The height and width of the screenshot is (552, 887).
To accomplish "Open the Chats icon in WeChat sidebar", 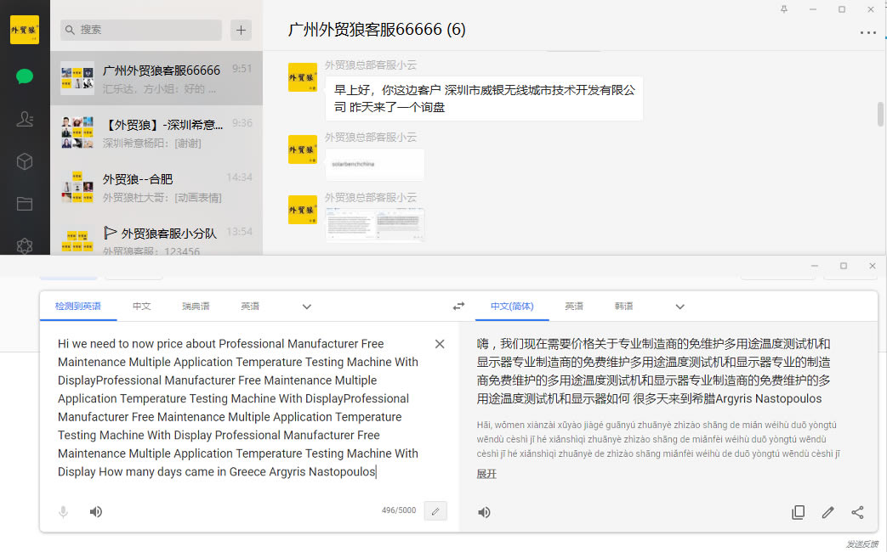I will point(25,76).
